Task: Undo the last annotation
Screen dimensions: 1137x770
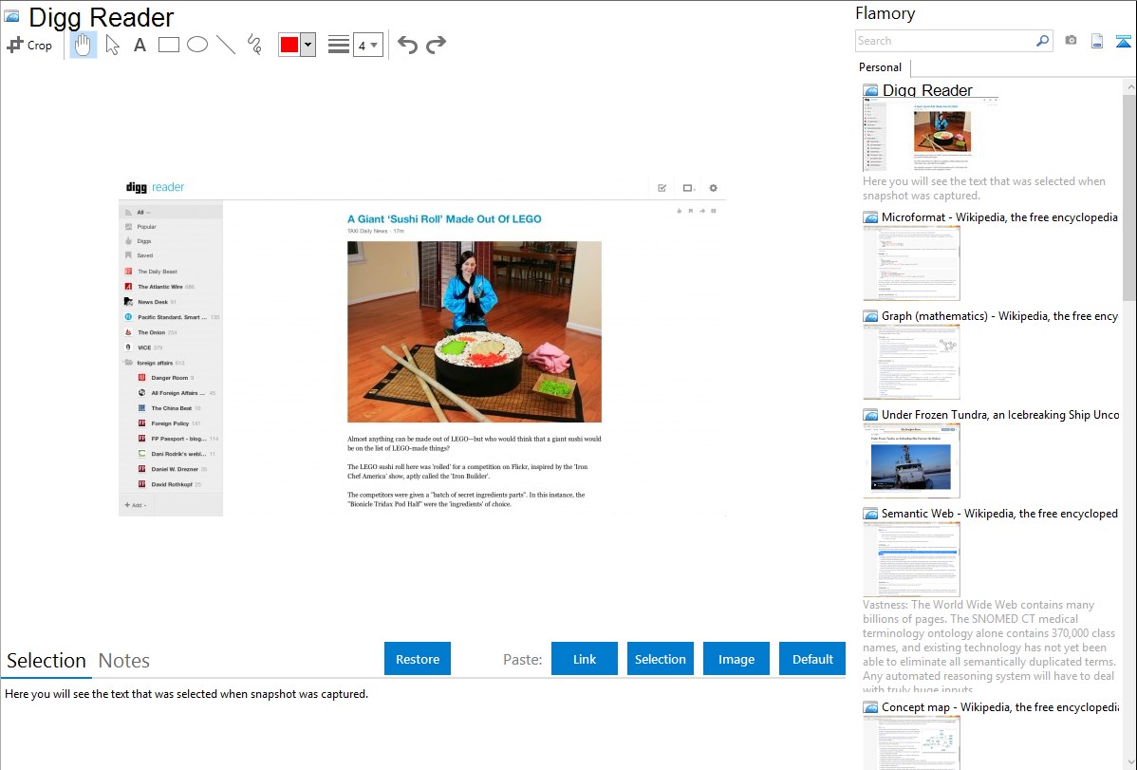Action: point(407,45)
